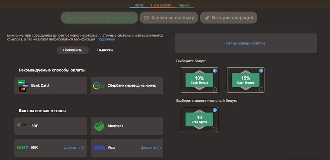
Task: Click the Mastercard logo on Bank Card
Action: tap(23, 89)
